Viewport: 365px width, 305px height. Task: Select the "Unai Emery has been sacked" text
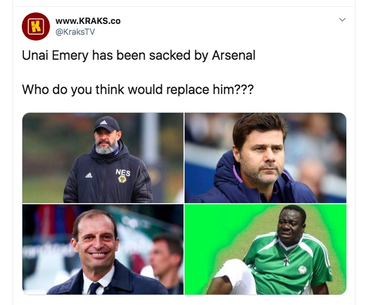click(x=139, y=55)
